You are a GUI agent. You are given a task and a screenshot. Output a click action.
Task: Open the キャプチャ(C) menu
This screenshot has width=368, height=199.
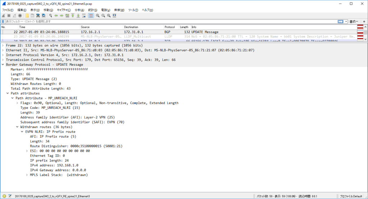click(64, 10)
